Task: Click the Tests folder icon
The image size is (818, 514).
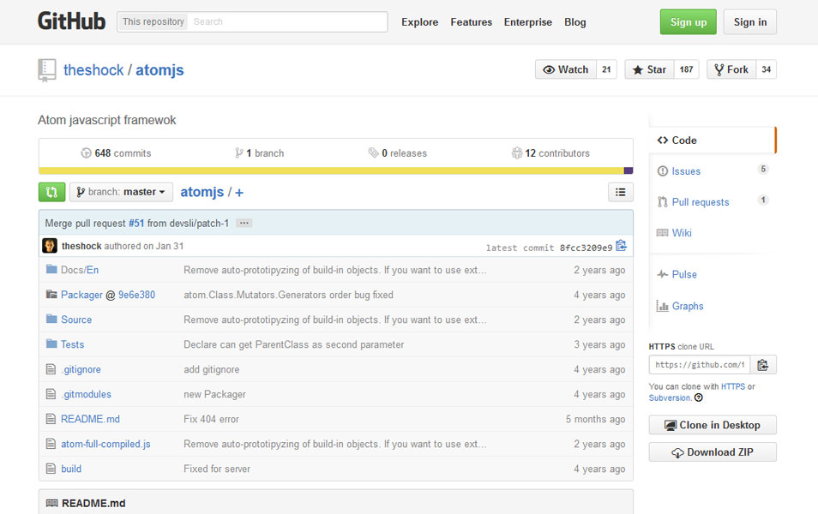Action: 51,344
